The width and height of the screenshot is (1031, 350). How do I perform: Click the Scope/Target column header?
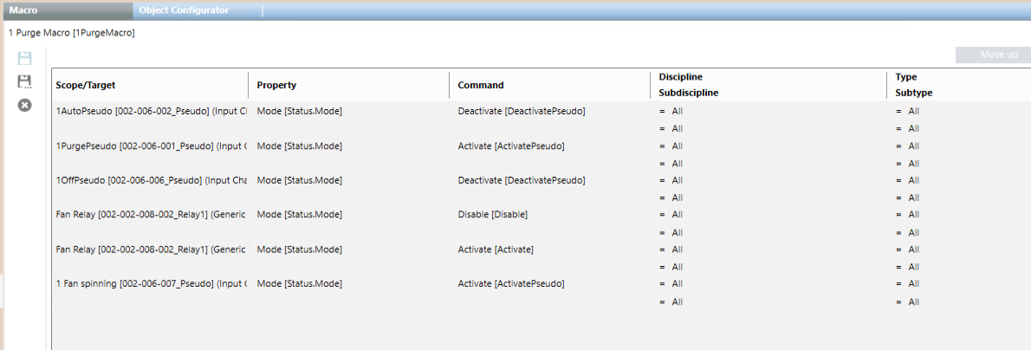click(86, 85)
